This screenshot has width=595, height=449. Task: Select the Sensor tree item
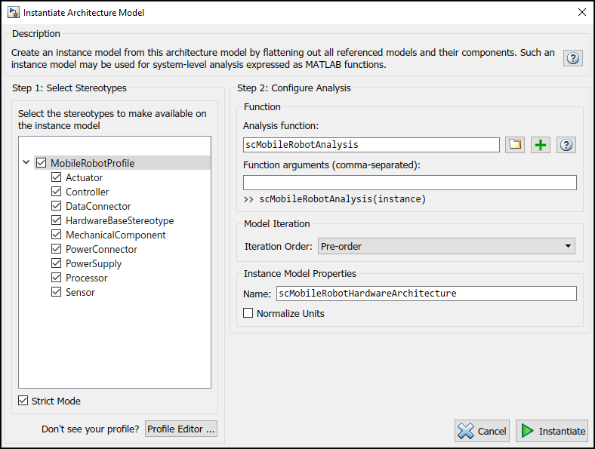pyautogui.click(x=80, y=293)
